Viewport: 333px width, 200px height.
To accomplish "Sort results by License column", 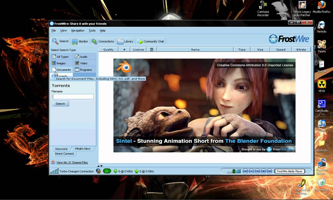I will pyautogui.click(x=138, y=49).
